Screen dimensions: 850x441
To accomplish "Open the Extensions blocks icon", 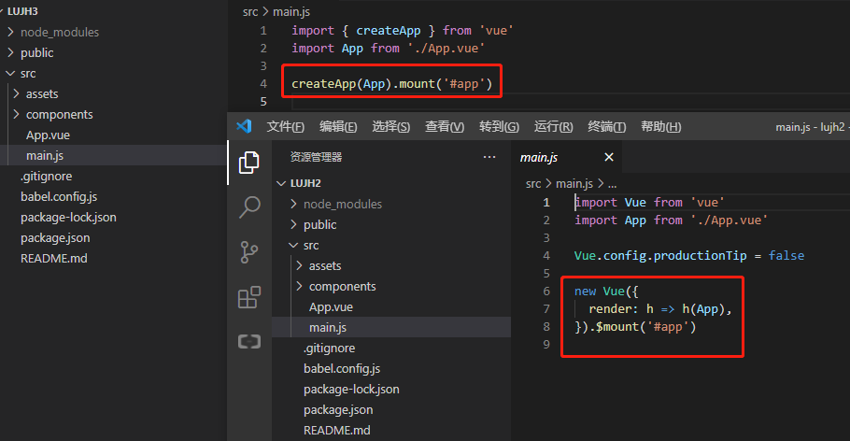I will point(249,297).
